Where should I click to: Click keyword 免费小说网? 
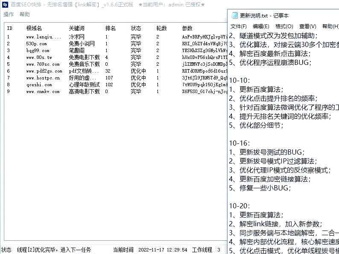[x=82, y=44]
